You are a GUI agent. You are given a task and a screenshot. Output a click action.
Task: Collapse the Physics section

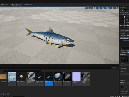(120, 83)
